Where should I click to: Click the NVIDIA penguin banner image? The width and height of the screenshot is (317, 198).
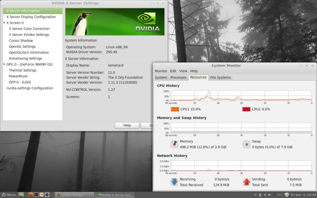coord(115,22)
